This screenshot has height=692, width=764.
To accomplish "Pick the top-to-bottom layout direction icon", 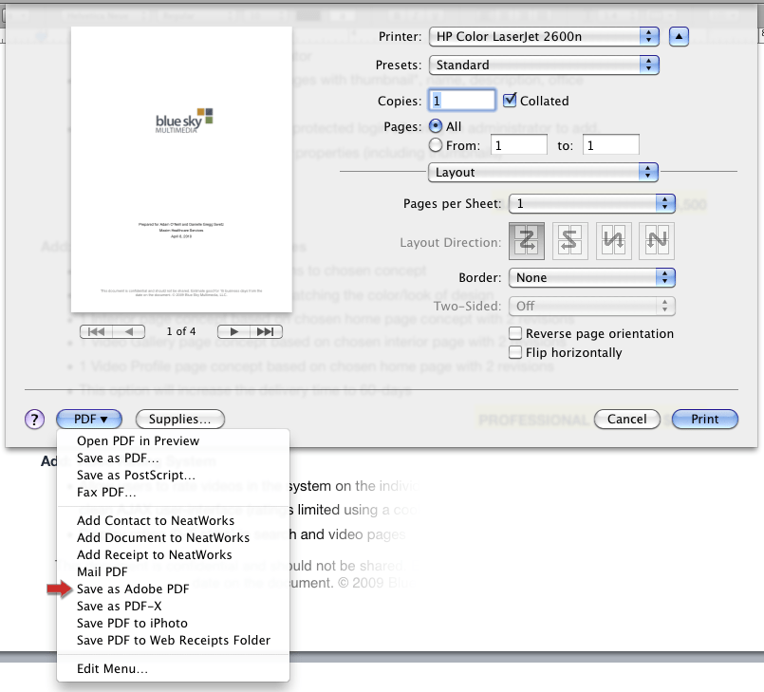I will coord(613,240).
